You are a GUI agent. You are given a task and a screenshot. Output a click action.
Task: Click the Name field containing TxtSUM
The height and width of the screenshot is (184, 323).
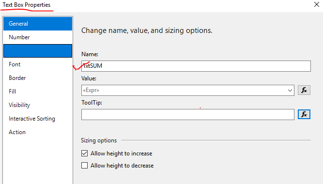tap(196, 66)
